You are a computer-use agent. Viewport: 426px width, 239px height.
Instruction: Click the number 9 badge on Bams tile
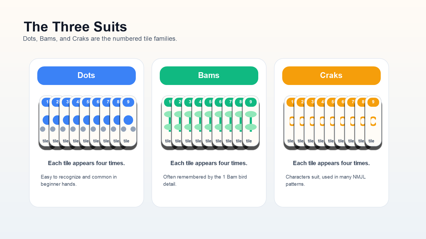pyautogui.click(x=251, y=102)
